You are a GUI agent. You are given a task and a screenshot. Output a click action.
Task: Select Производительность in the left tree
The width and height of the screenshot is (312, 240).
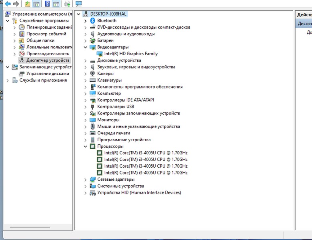[x=48, y=54]
